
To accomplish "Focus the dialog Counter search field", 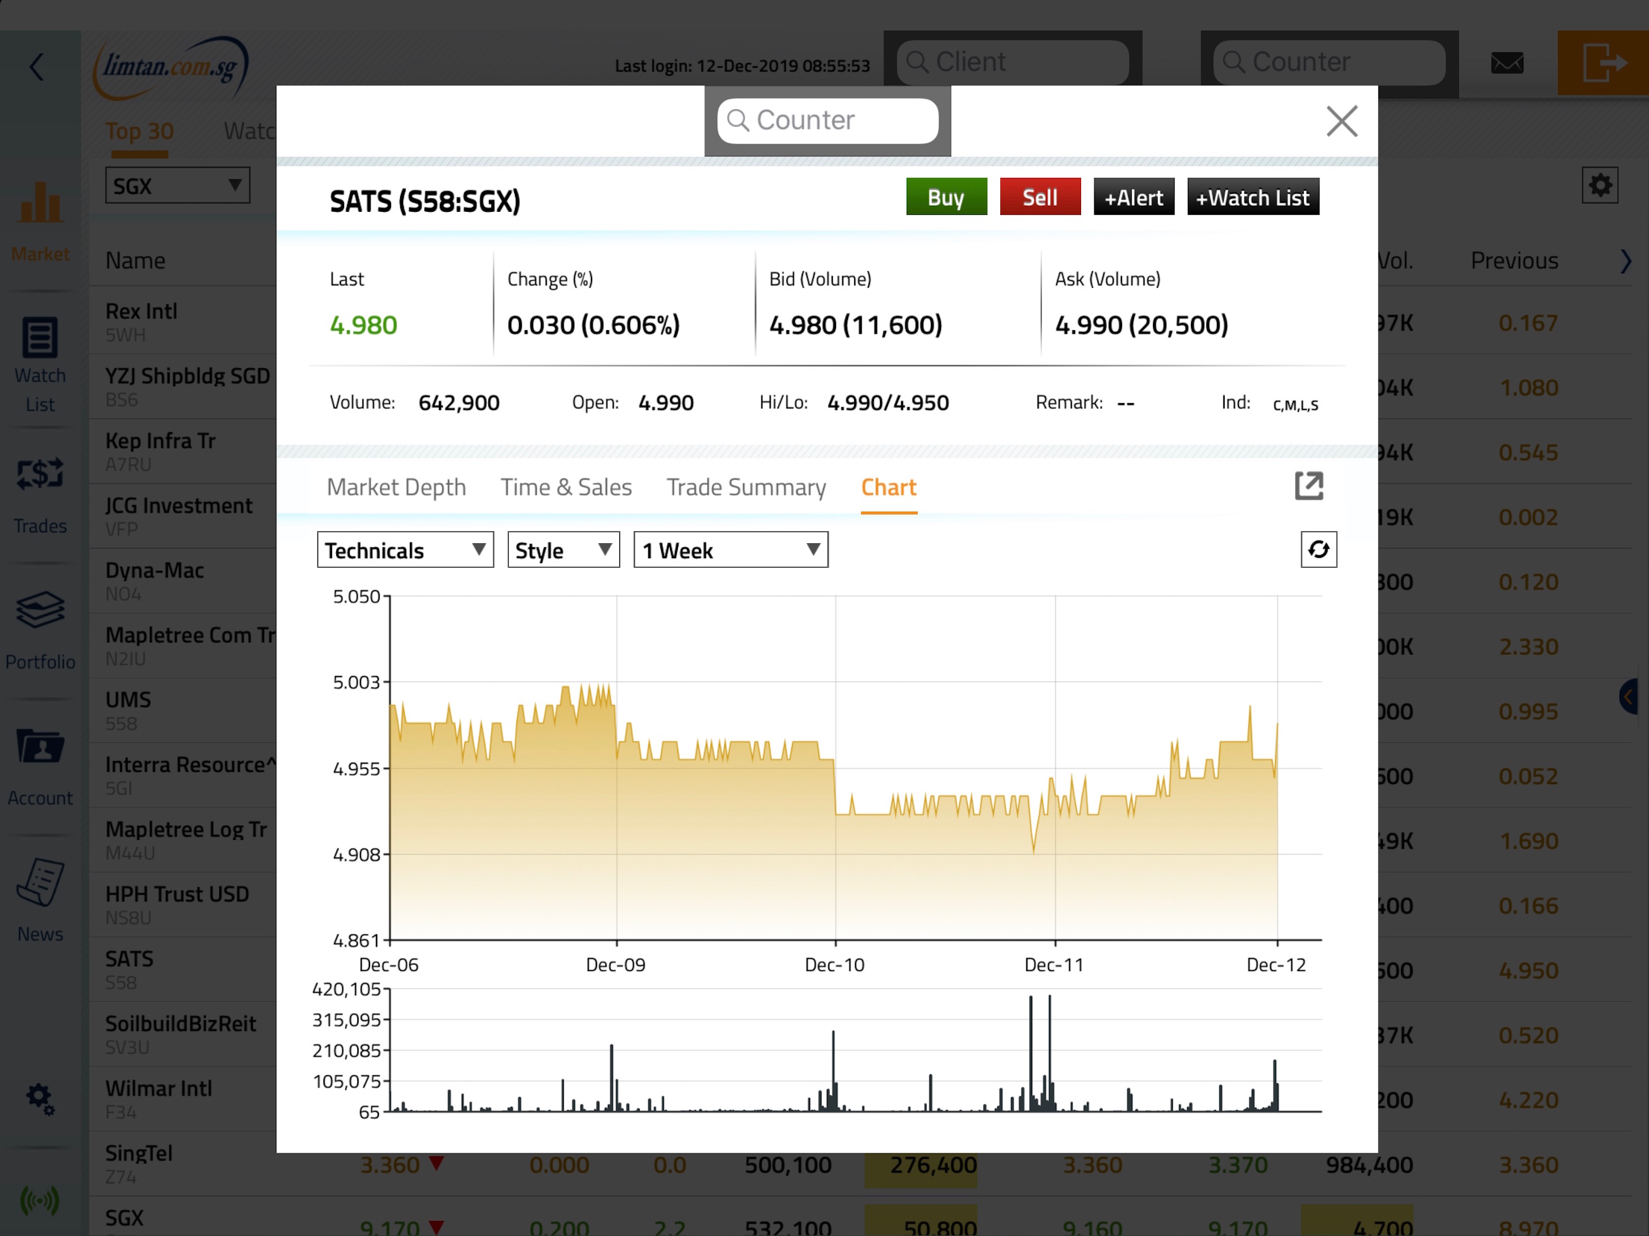I will [x=828, y=121].
